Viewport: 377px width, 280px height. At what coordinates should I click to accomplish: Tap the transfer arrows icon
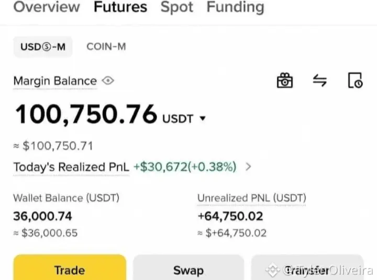[x=320, y=81]
